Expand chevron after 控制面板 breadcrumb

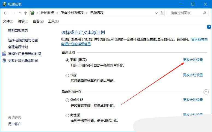pos(57,13)
